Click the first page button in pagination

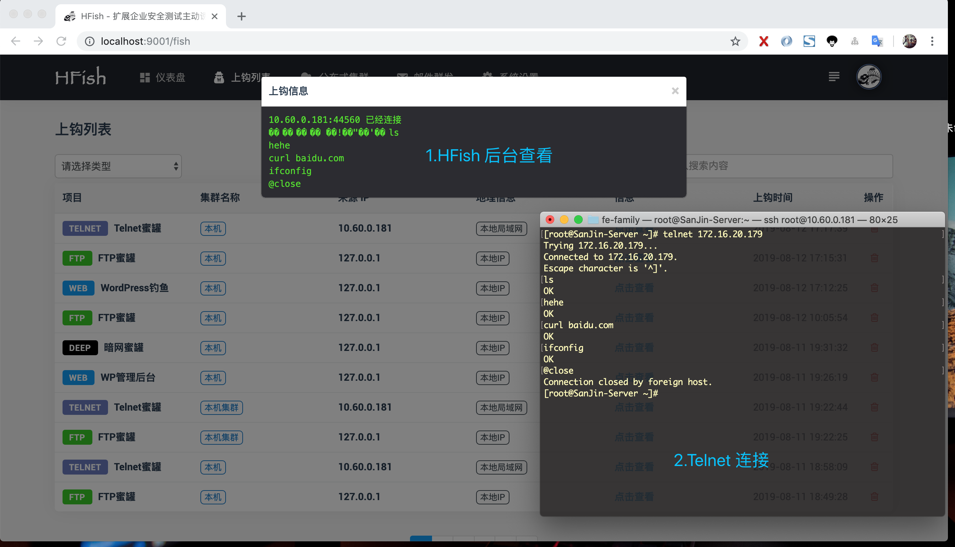click(421, 538)
